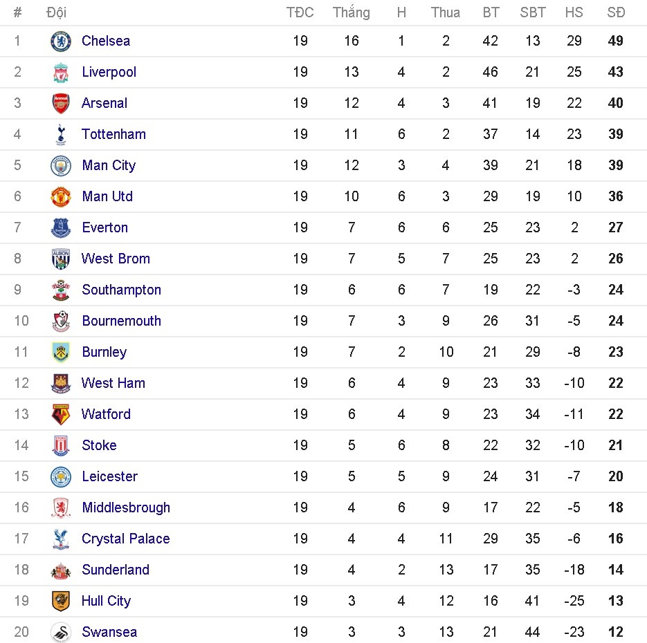Screen dimensions: 647x643
Task: Click the Arsenal cannon crest icon
Action: point(61,104)
